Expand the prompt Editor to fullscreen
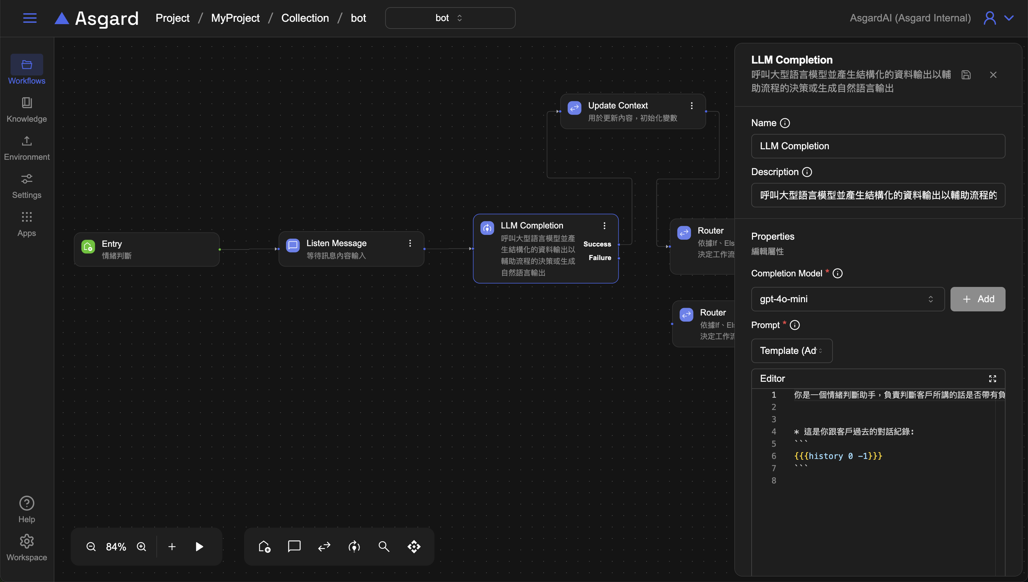1028x582 pixels. [992, 379]
